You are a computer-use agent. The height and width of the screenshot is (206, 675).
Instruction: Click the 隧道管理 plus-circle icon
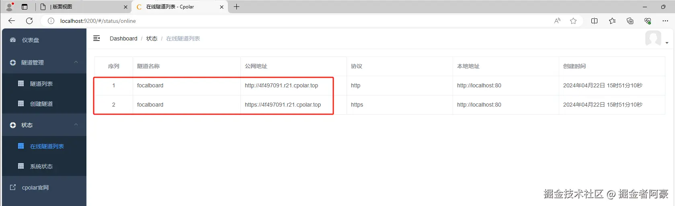point(13,63)
